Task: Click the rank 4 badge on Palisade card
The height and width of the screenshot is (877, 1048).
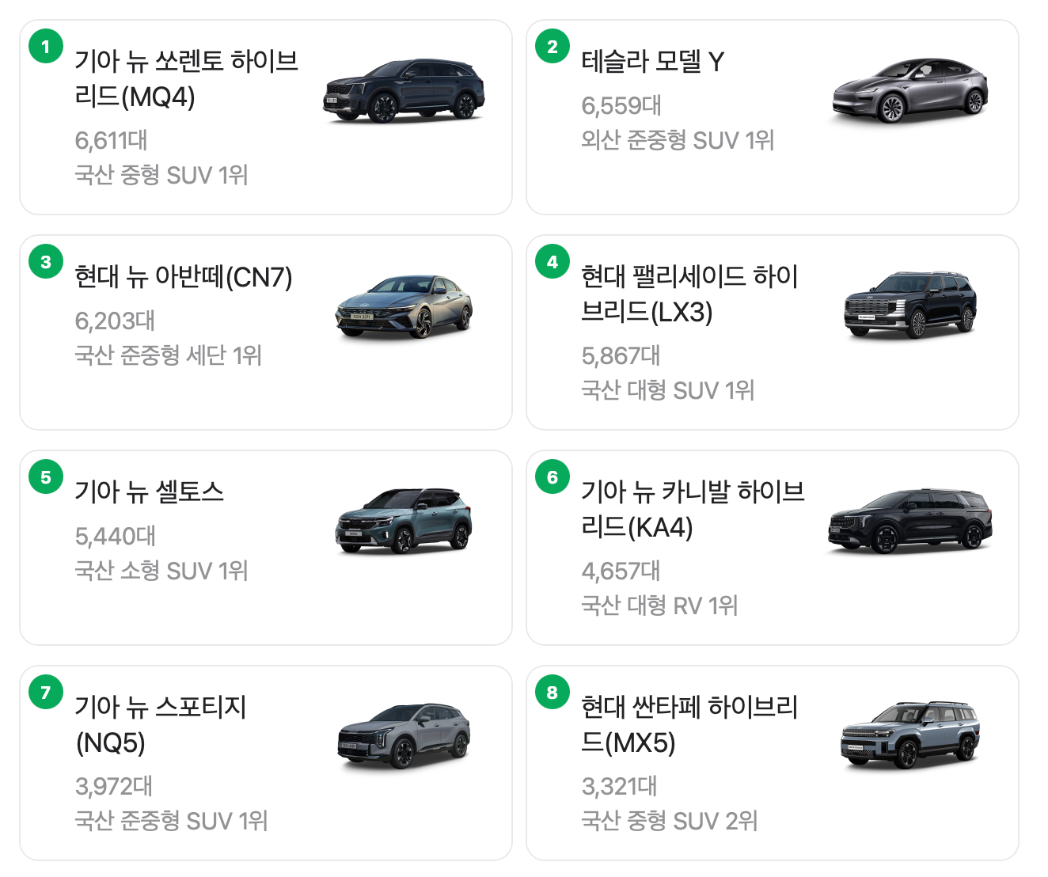Action: tap(552, 261)
